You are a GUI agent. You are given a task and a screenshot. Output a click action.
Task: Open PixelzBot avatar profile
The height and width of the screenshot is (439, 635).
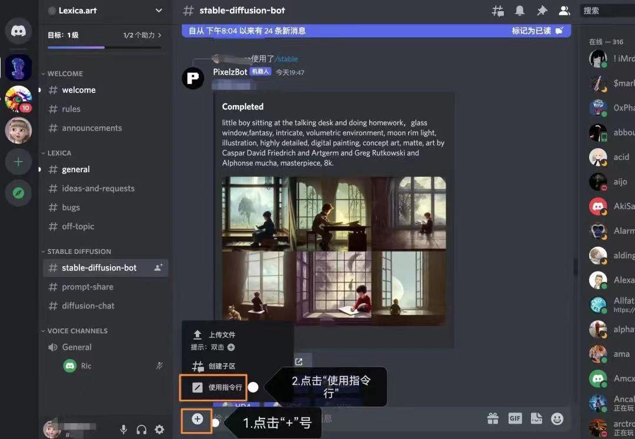coord(193,78)
